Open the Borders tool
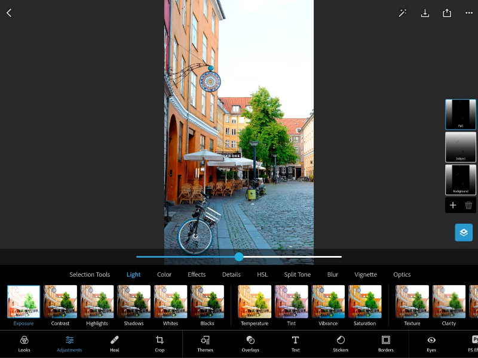478x358 pixels. coord(385,344)
